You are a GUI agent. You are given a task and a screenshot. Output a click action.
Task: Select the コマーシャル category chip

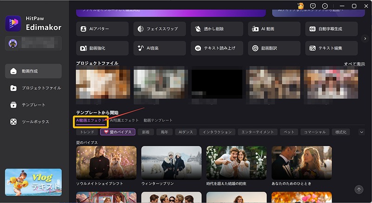click(x=315, y=132)
